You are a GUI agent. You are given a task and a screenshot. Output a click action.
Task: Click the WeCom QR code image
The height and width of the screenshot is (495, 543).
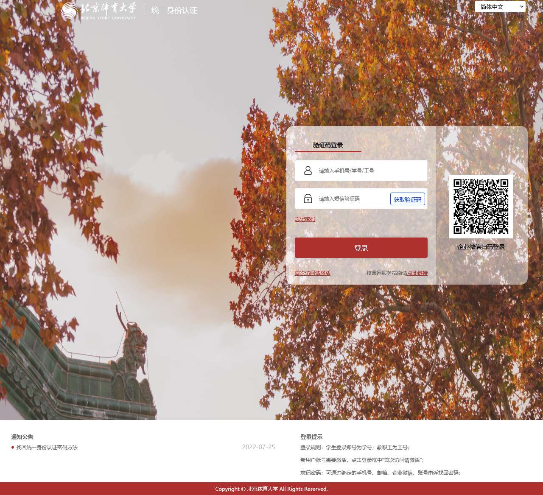point(481,207)
